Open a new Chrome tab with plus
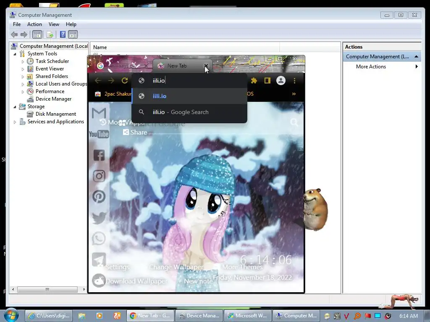 click(222, 66)
